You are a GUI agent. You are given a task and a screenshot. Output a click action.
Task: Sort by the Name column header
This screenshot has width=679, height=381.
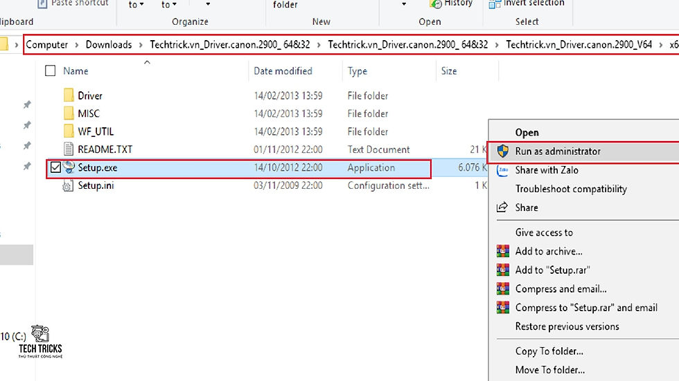click(x=76, y=71)
